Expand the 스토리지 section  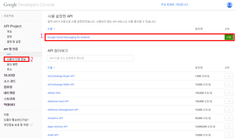[x=9, y=99]
